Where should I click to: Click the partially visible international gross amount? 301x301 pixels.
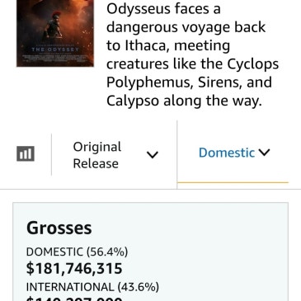click(74, 299)
